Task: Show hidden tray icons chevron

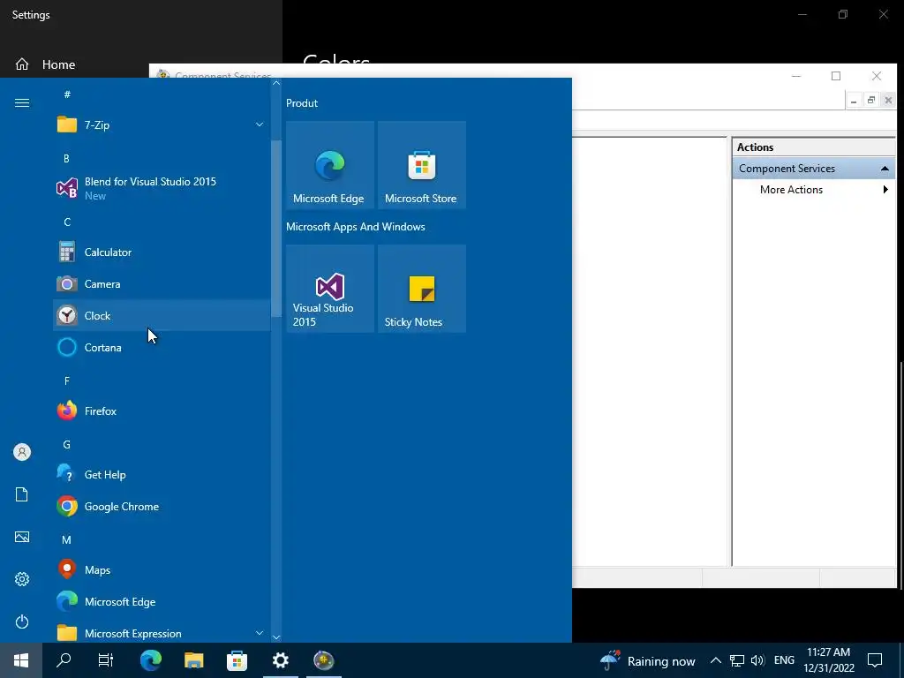Action: point(715,660)
